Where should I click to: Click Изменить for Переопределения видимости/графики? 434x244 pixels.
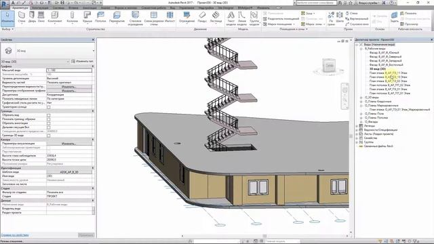[x=69, y=87]
